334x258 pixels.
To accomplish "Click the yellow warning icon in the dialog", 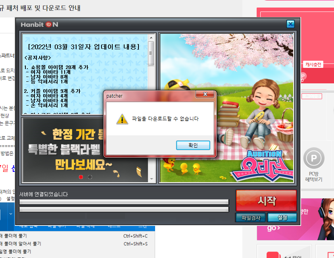I will pos(122,119).
